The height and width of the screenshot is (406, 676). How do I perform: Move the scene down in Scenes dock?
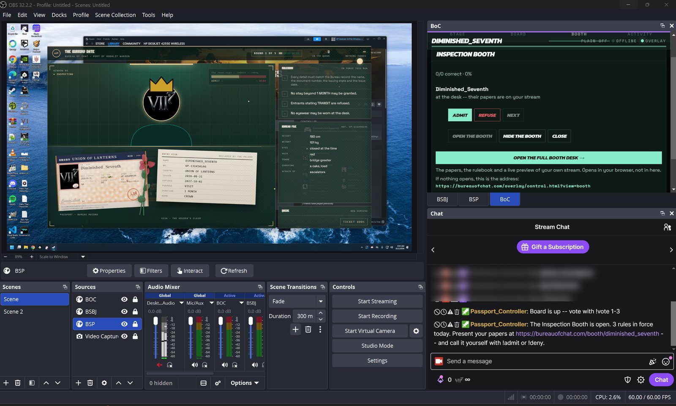58,383
